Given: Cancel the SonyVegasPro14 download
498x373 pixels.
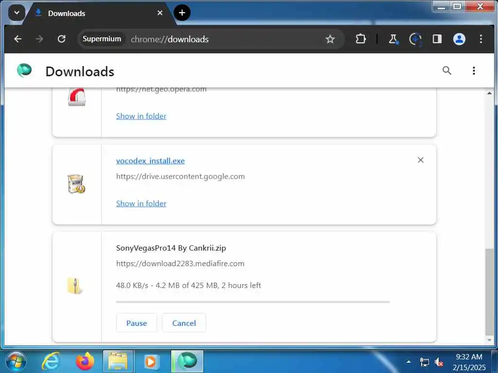Looking at the screenshot, I should (184, 323).
